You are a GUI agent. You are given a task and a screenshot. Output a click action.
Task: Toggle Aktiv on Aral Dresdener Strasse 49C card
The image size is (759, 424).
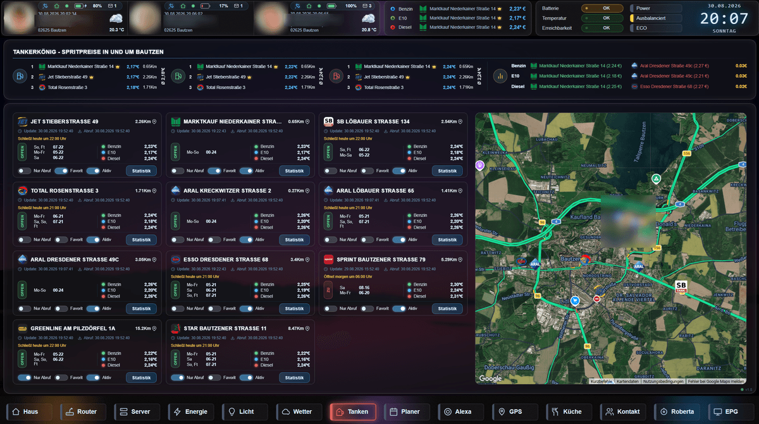(x=94, y=308)
